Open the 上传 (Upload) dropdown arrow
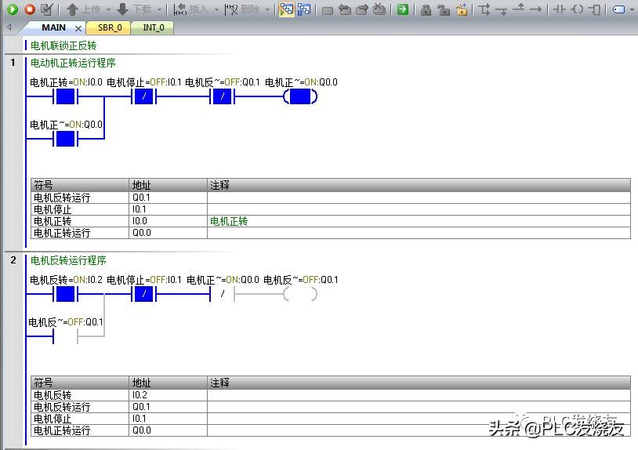Screen dimensions: 638x450 click(x=107, y=9)
